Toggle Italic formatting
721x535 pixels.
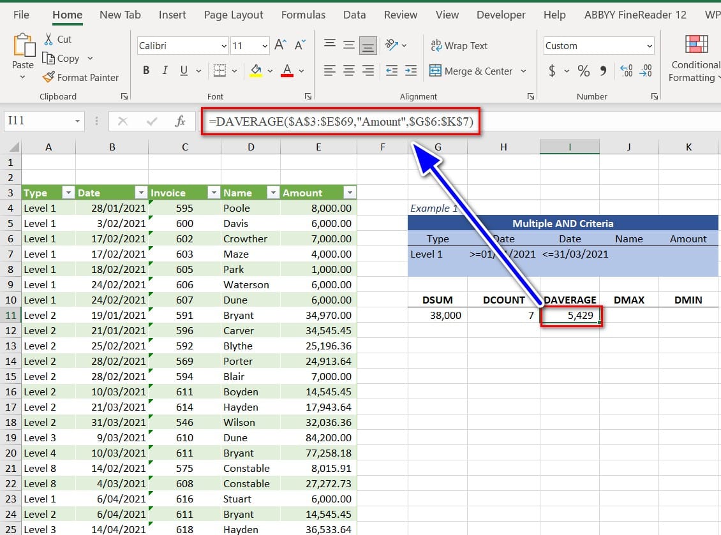coord(165,71)
